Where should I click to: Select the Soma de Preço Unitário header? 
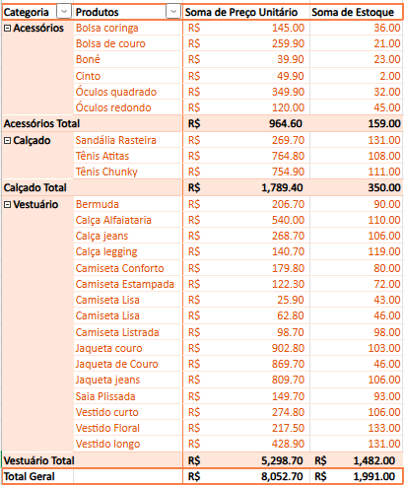pos(241,13)
